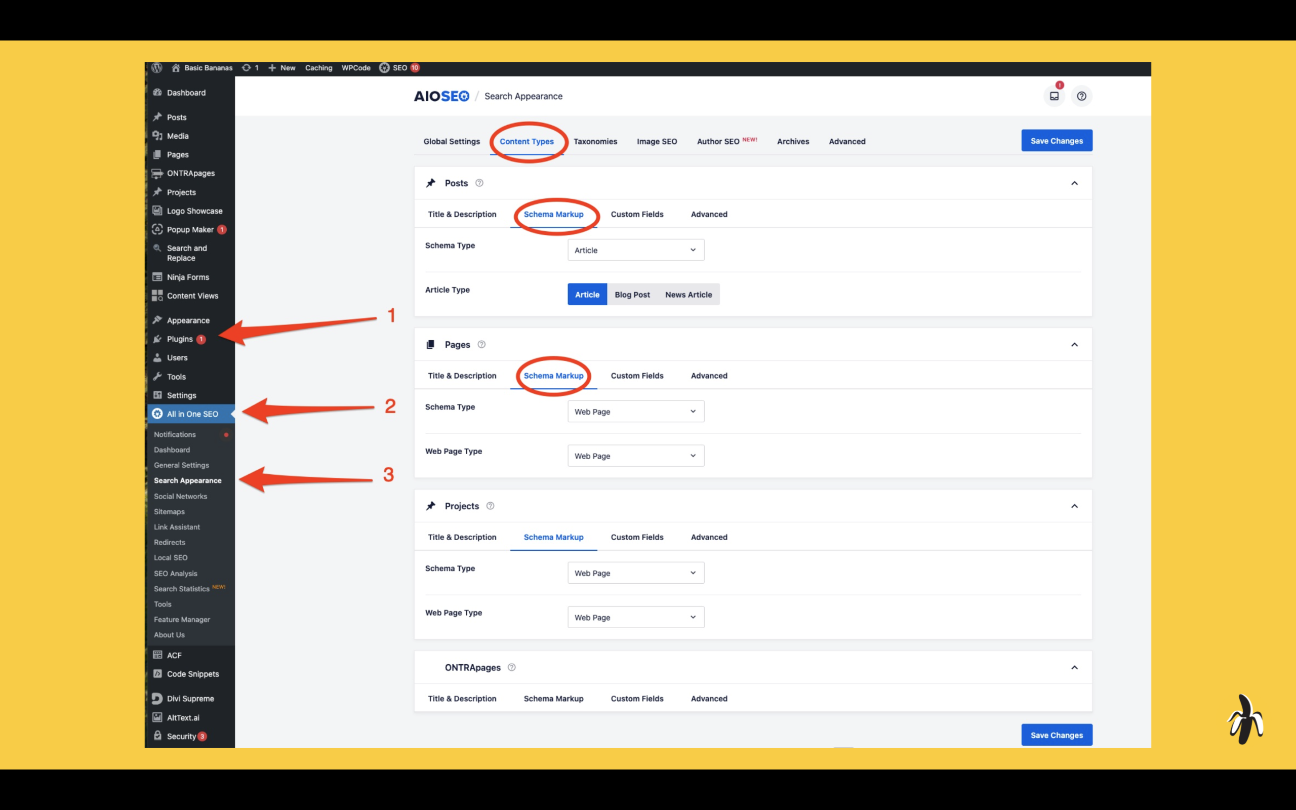
Task: Open the Projects Schema Type dropdown
Action: [636, 573]
